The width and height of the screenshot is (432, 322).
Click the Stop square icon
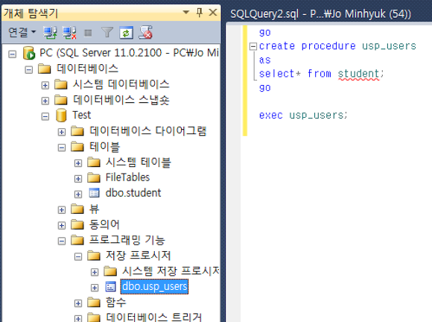click(88, 33)
